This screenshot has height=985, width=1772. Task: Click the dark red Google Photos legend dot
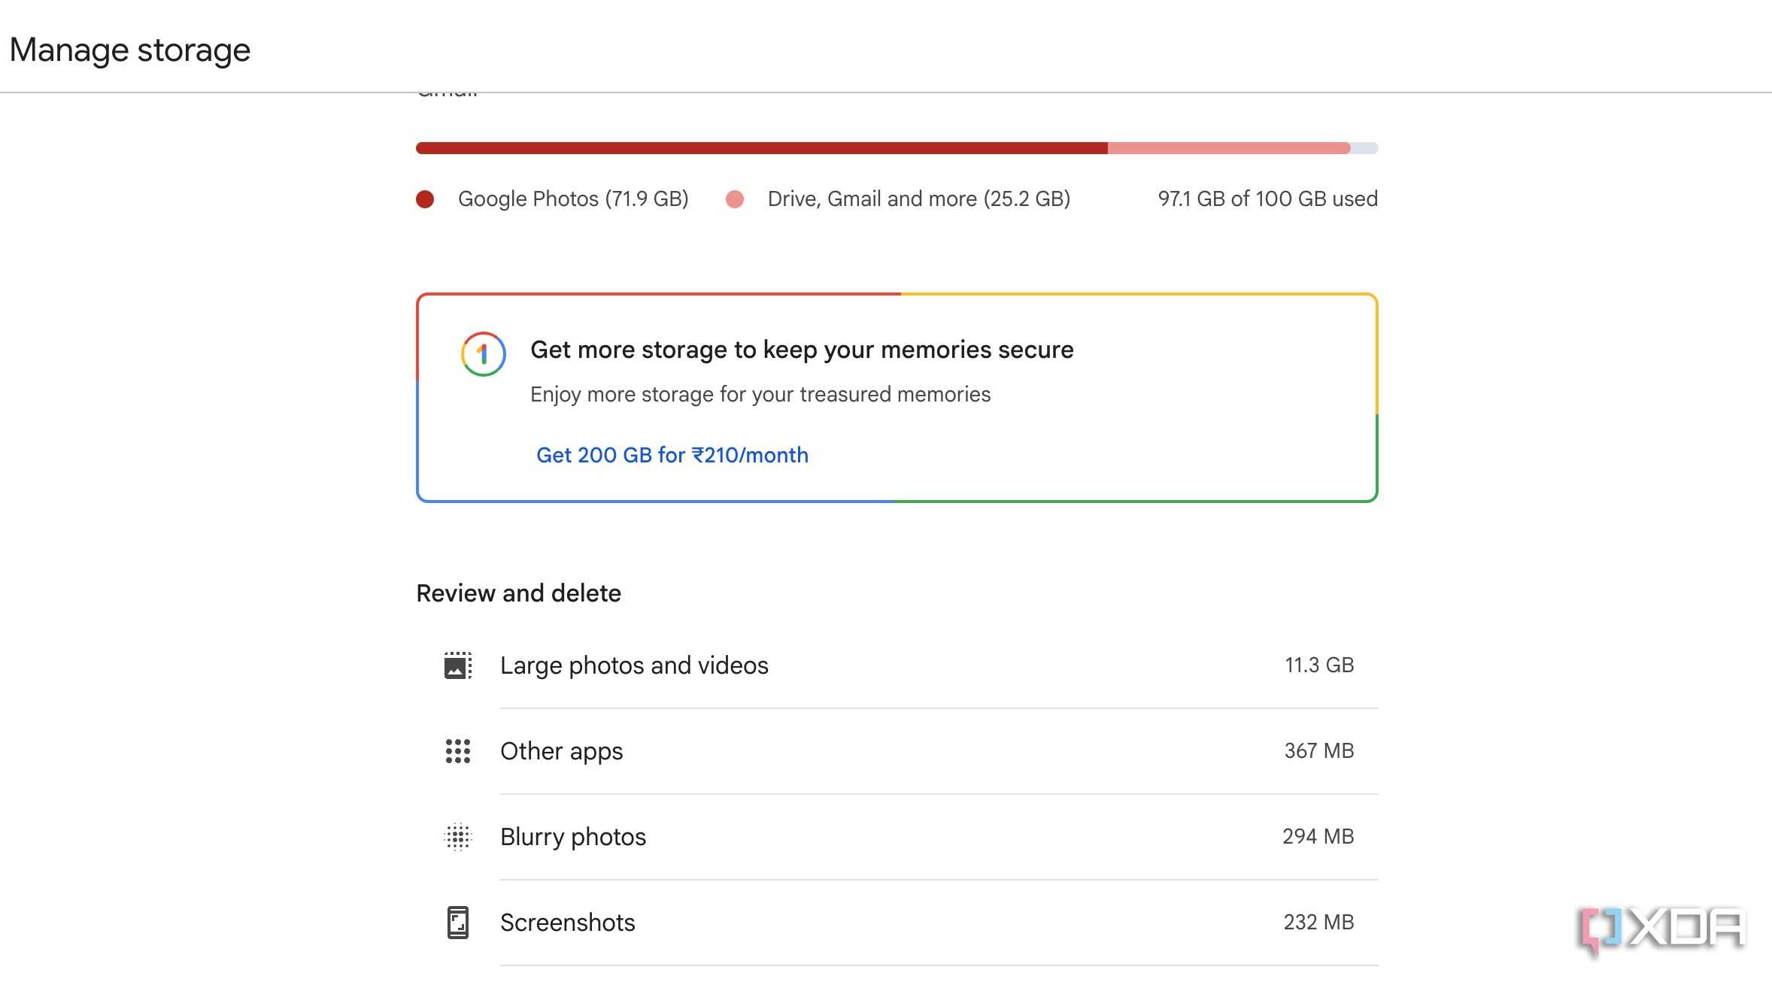pos(425,199)
